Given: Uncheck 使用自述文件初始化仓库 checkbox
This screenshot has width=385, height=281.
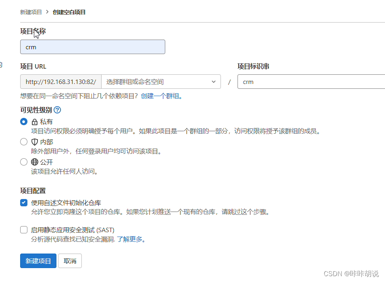Looking at the screenshot, I should [24, 203].
